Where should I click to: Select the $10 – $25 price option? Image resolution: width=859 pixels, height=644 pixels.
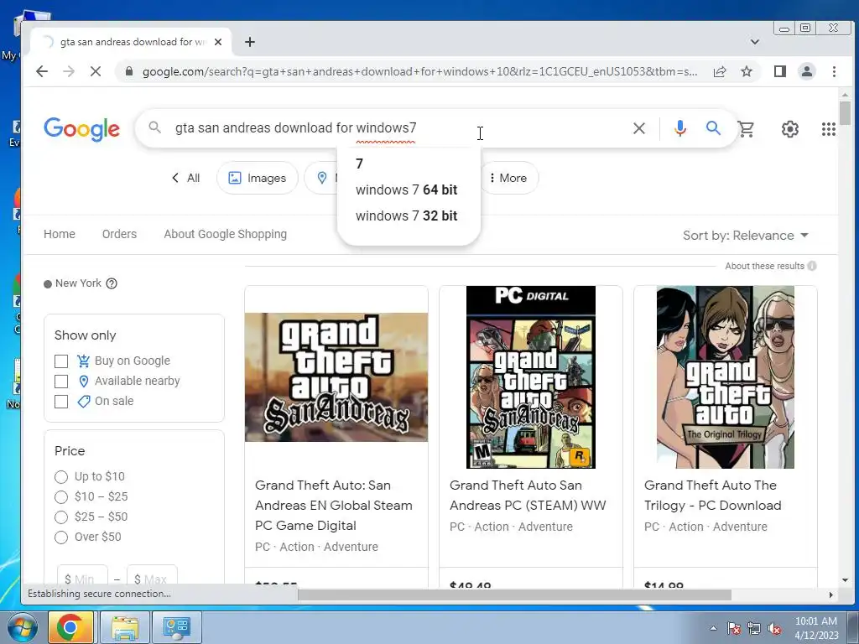[x=61, y=497]
